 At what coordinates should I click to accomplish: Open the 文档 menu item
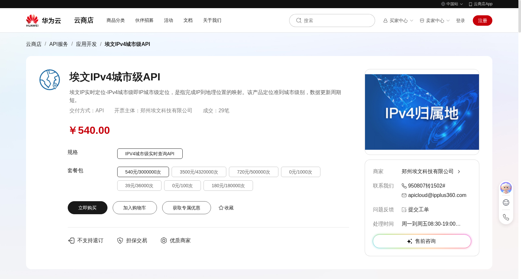(188, 20)
